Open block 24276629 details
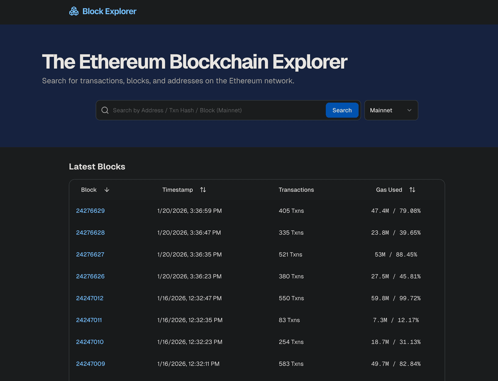498x381 pixels. (x=90, y=211)
